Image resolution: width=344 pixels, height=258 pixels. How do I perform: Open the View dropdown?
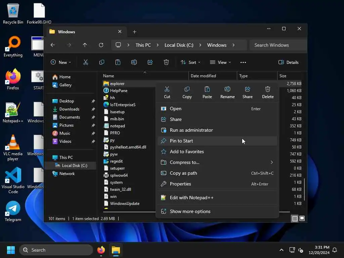(x=220, y=62)
